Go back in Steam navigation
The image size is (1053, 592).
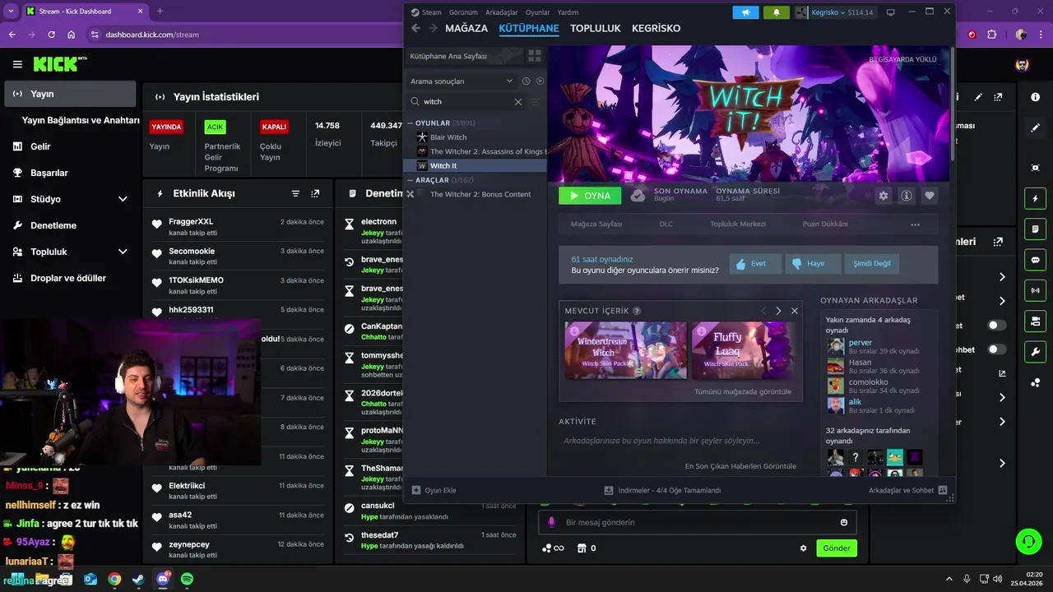click(x=415, y=28)
